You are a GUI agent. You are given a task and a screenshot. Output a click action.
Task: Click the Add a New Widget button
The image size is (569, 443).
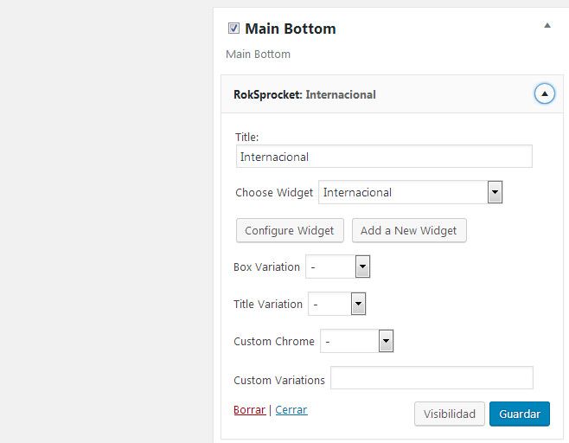click(409, 230)
